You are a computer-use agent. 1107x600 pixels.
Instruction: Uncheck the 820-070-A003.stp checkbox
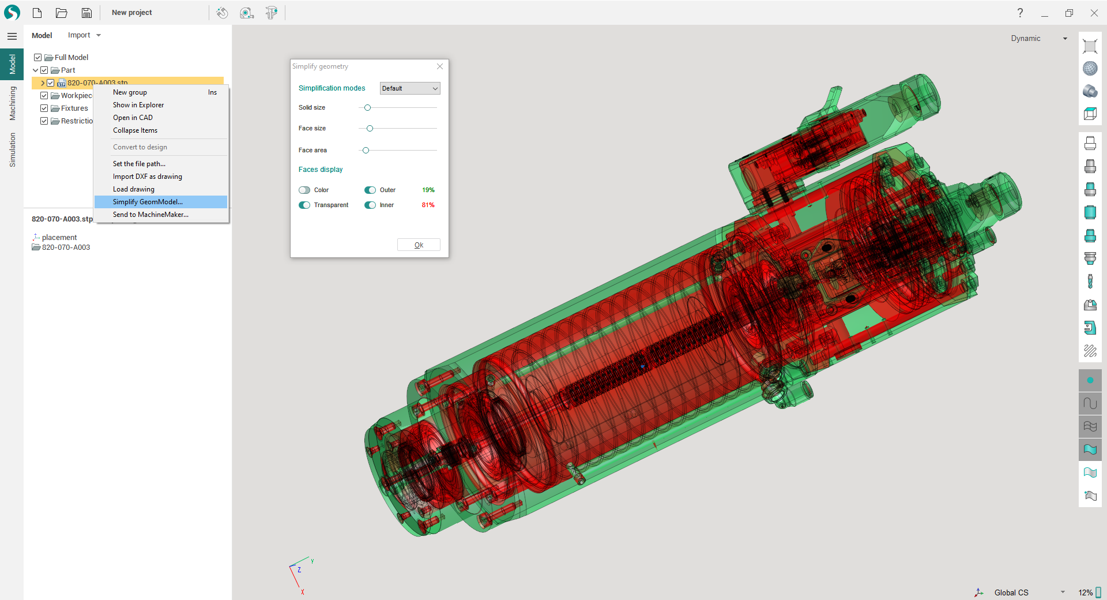pos(50,82)
